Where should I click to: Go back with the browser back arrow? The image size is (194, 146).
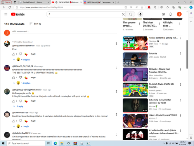click(4, 7)
